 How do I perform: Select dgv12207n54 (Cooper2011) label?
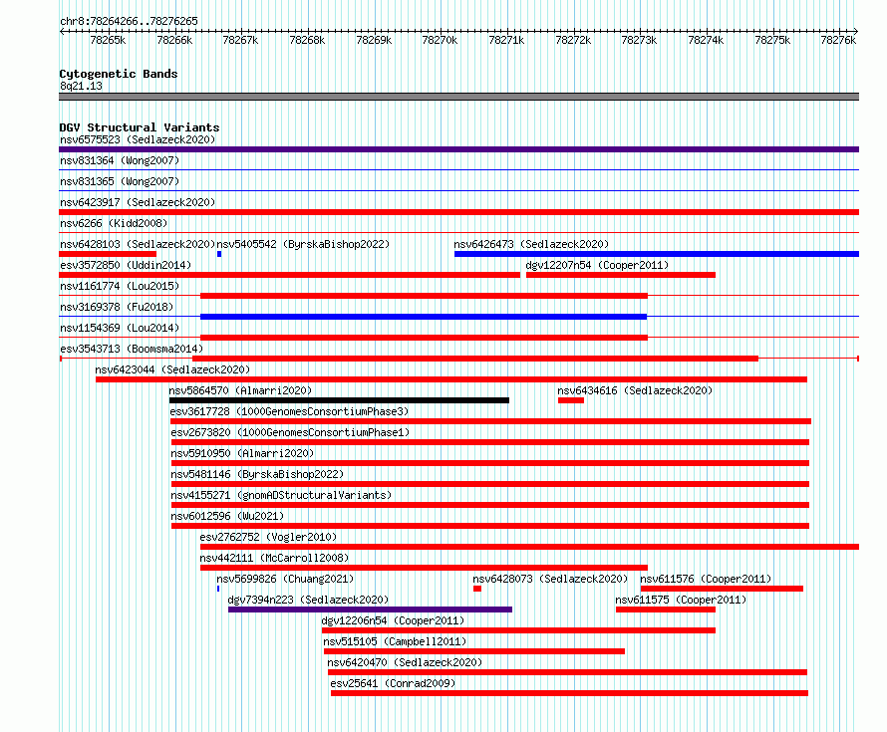point(597,265)
